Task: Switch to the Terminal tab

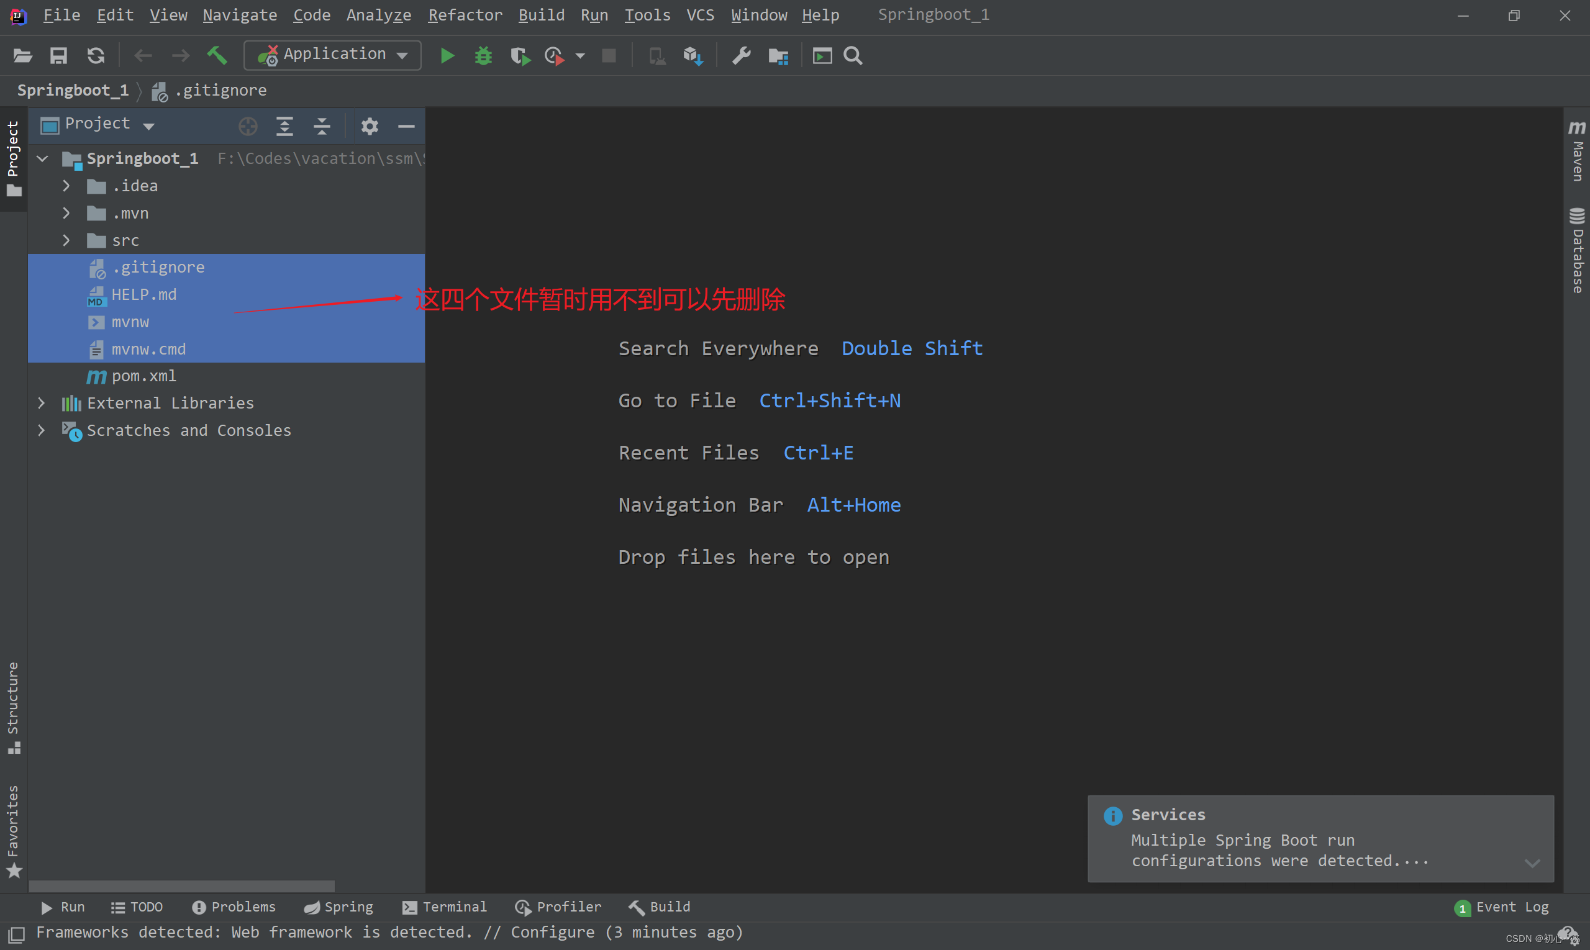Action: point(445,907)
